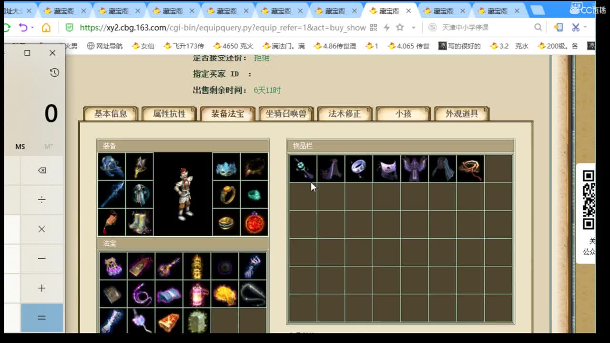Click the calculator plus key
The width and height of the screenshot is (610, 343).
(x=42, y=288)
